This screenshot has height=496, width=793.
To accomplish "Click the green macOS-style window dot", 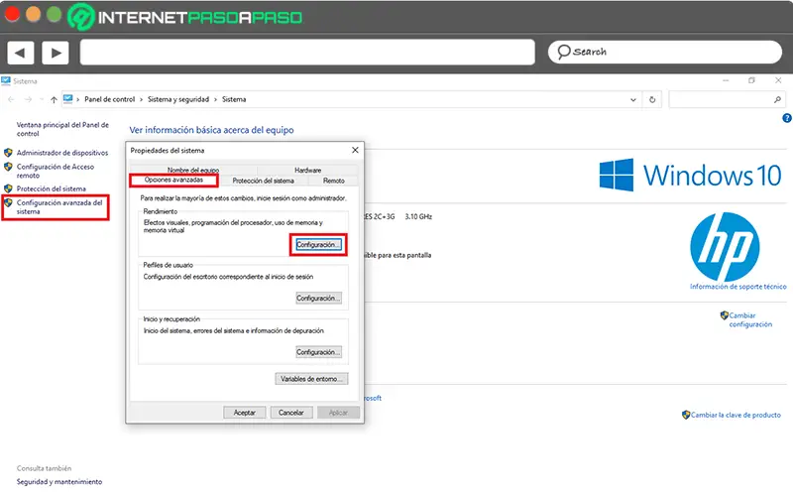I will coord(55,14).
